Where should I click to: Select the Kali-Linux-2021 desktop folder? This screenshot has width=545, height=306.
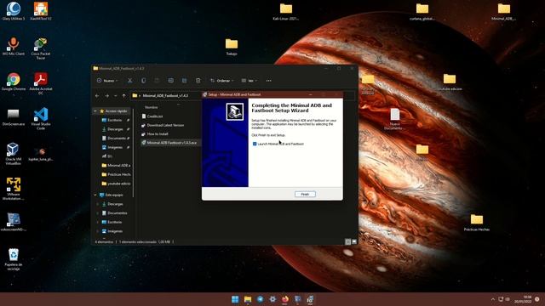pos(286,11)
